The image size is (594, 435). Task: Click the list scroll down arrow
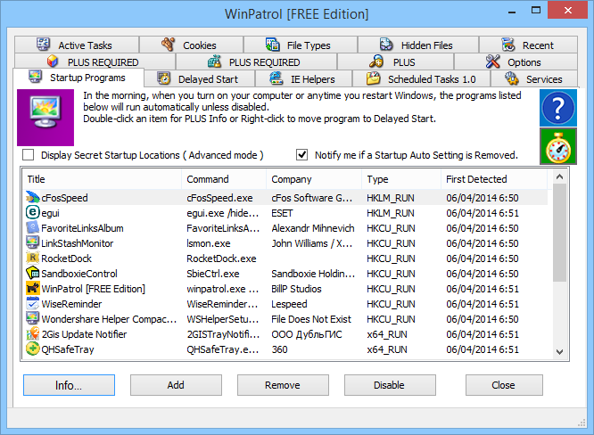[x=559, y=352]
